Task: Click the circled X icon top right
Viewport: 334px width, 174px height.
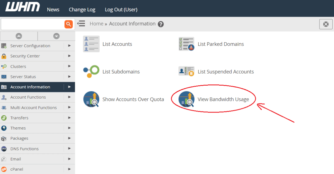Action: [x=326, y=24]
